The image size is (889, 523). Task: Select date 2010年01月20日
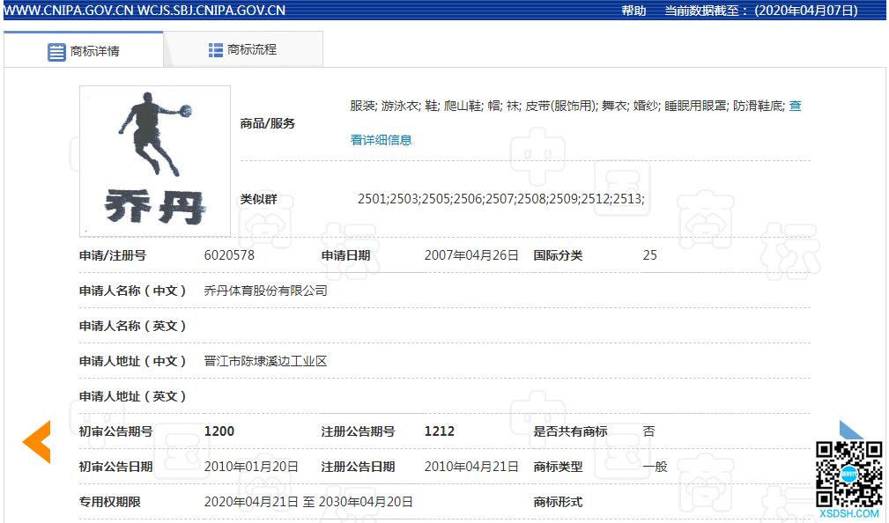[251, 467]
